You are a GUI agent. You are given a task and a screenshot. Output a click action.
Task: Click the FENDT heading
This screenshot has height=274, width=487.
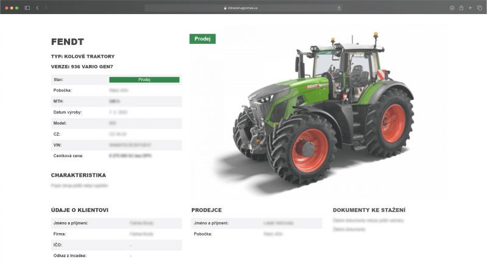click(x=68, y=42)
